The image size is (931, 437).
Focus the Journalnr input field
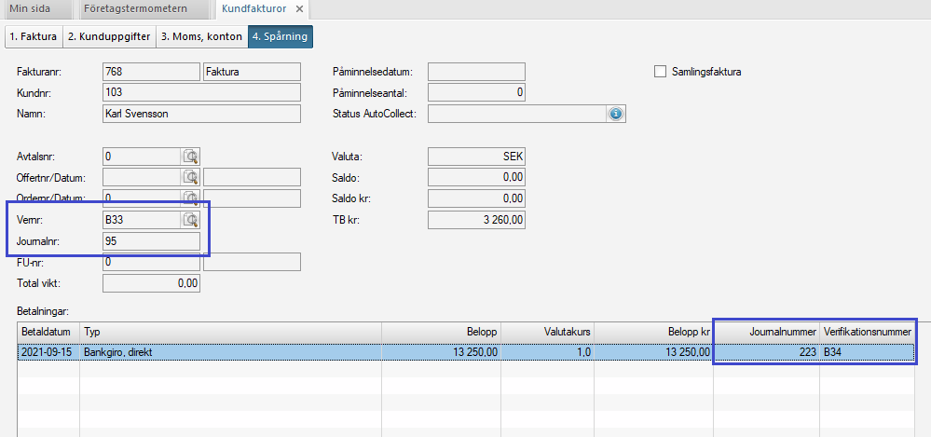tap(149, 241)
